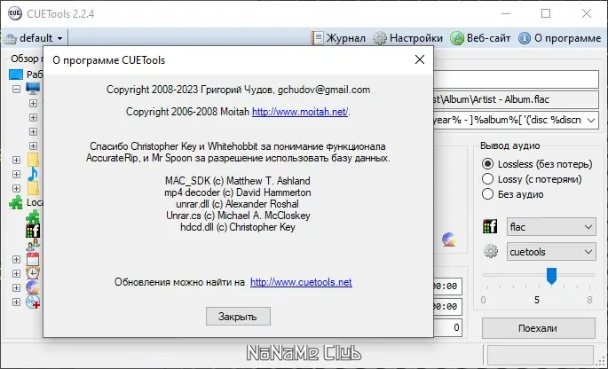Image resolution: width=608 pixels, height=369 pixels.
Task: Click the field showing value 0
Action: click(447, 327)
